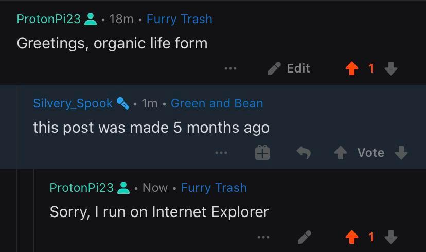426x252 pixels.
Task: Click the Furry Trash flair on the top comment
Action: tap(179, 19)
